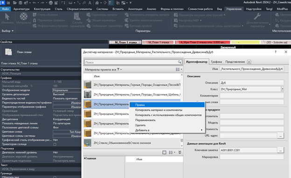
Task: Click the browse button next to Ключевая заметка
Action: [280, 150]
